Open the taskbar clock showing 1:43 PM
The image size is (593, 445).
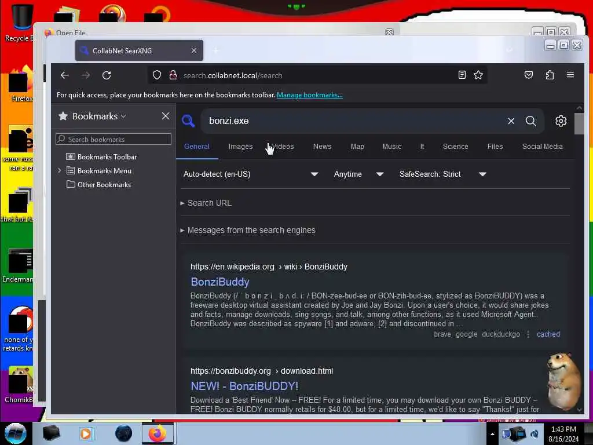563,434
